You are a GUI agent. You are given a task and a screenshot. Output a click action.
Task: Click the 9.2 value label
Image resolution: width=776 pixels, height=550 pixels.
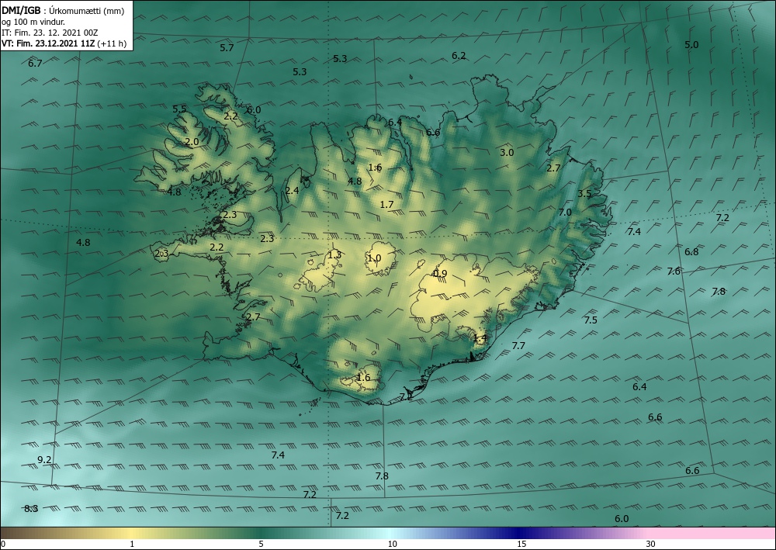(x=44, y=460)
